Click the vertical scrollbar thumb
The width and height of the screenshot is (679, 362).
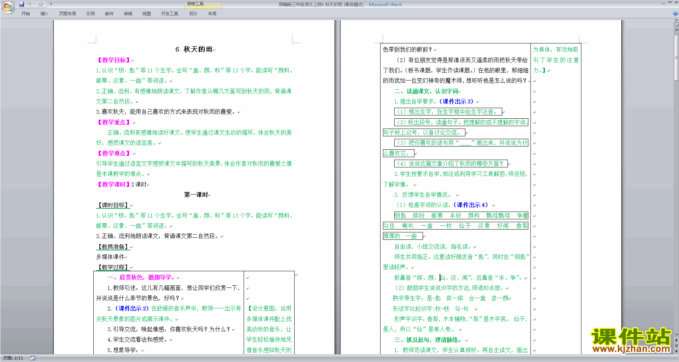[x=676, y=58]
